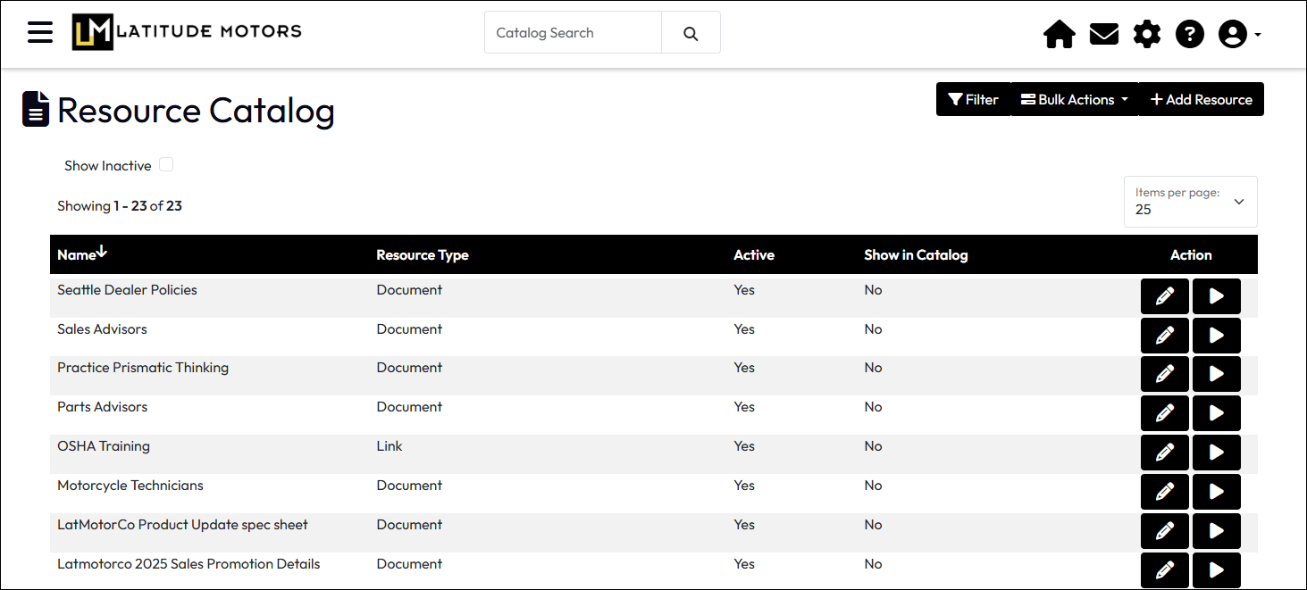The width and height of the screenshot is (1307, 590).
Task: Open the Items per page selector
Action: 1191,202
